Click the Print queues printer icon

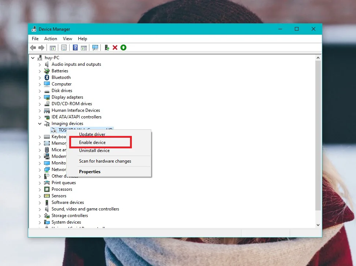click(x=47, y=183)
